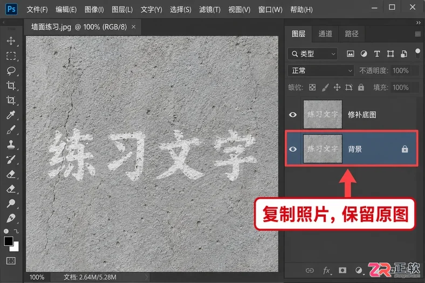Select the History Brush tool
Image resolution: width=425 pixels, height=283 pixels.
coord(11,159)
